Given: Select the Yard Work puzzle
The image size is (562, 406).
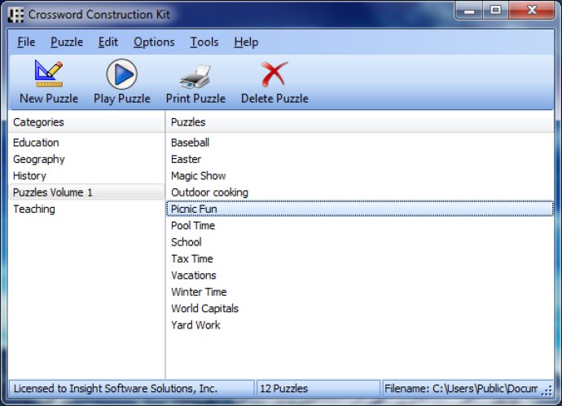Looking at the screenshot, I should click(x=360, y=325).
